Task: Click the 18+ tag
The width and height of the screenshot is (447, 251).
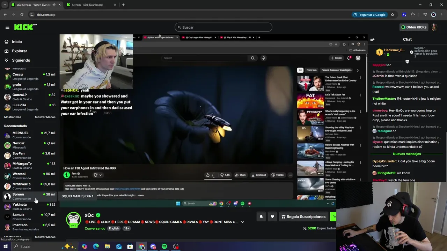Action: [x=126, y=228]
